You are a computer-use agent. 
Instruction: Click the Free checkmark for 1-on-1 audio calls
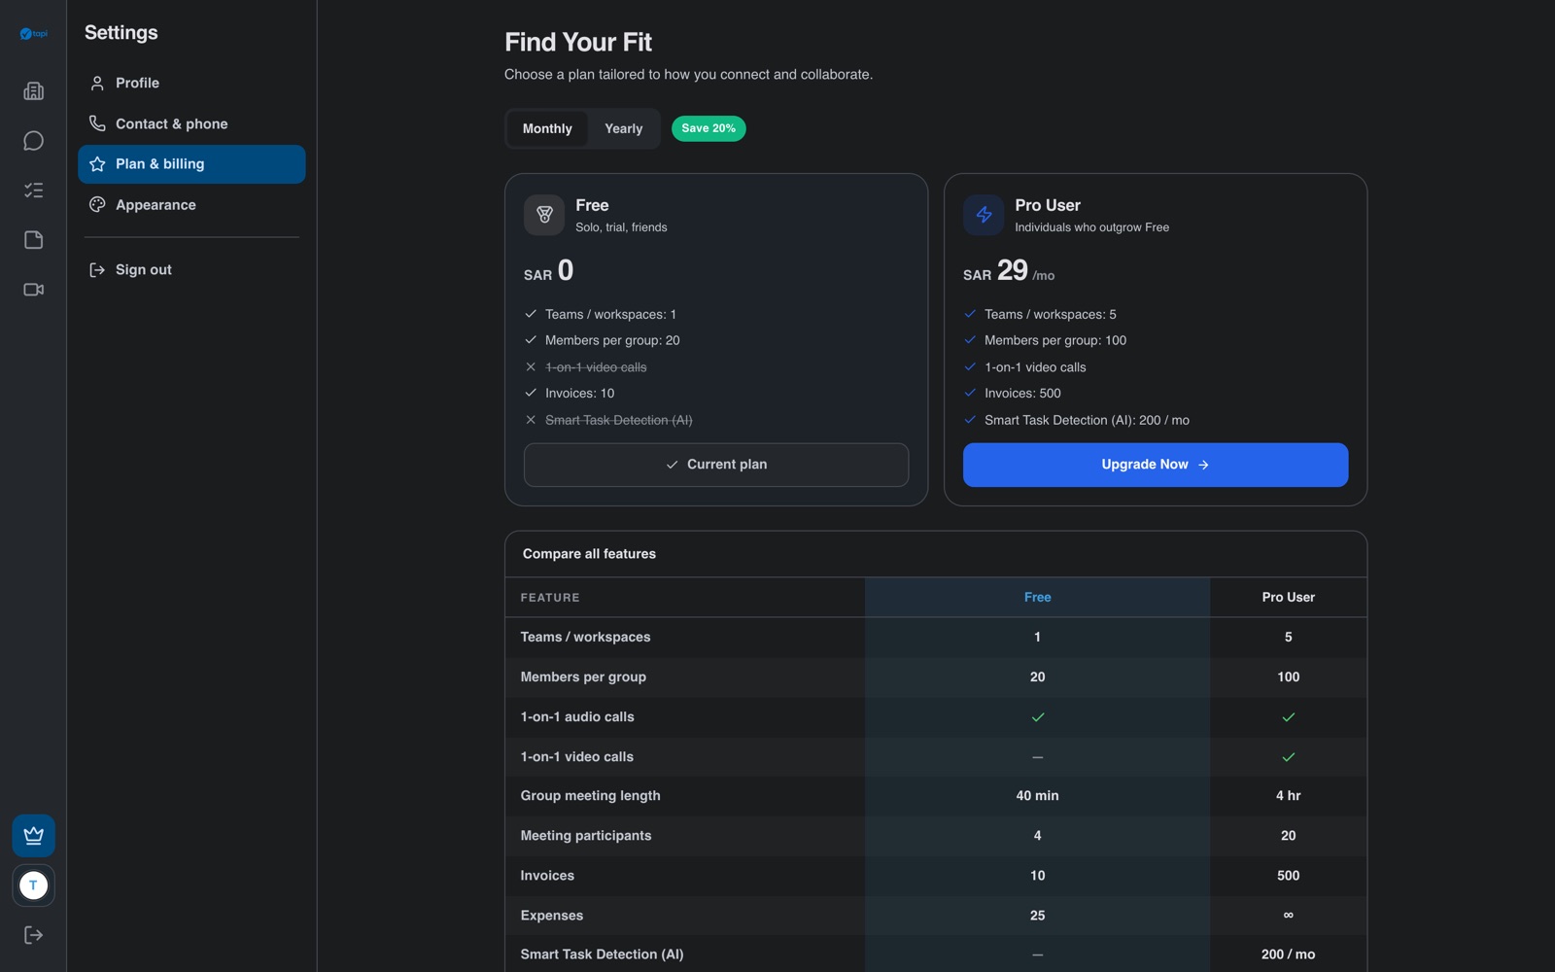[x=1037, y=717]
